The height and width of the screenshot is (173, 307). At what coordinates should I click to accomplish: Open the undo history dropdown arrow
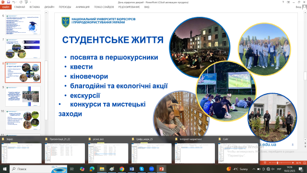pyautogui.click(x=17, y=2)
